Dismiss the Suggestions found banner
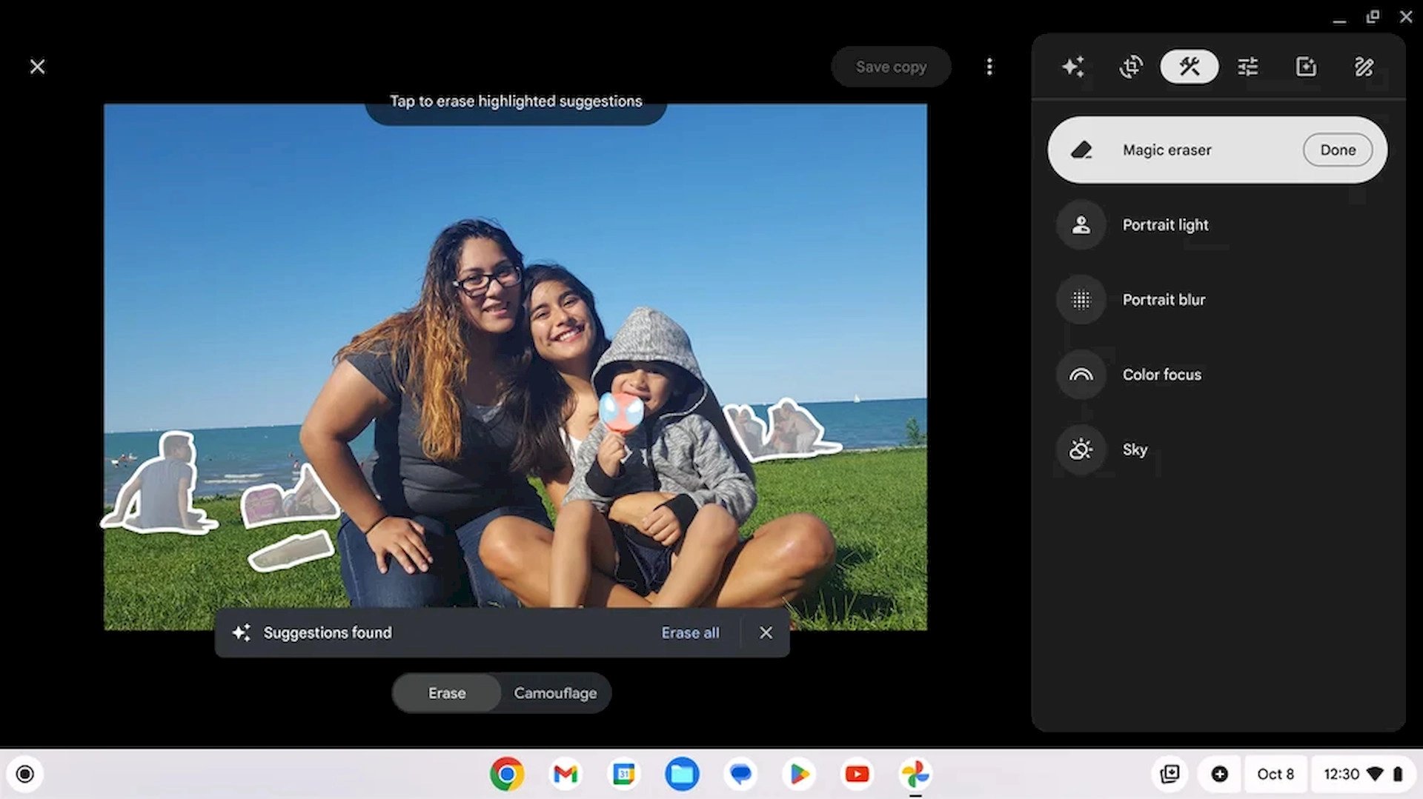 766,632
